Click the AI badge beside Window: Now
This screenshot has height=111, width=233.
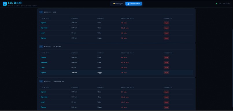pos(41,12)
